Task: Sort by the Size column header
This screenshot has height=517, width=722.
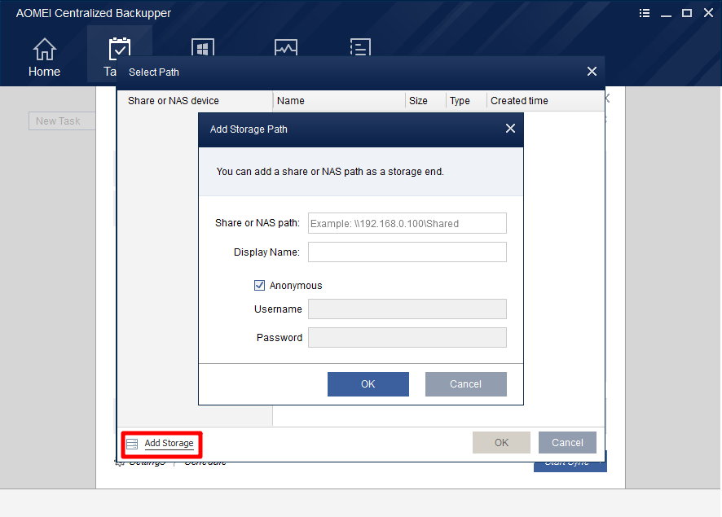Action: tap(425, 101)
